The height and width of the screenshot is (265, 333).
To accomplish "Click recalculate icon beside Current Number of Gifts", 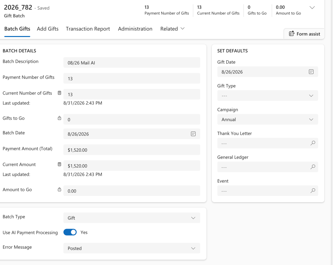I will (x=59, y=93).
